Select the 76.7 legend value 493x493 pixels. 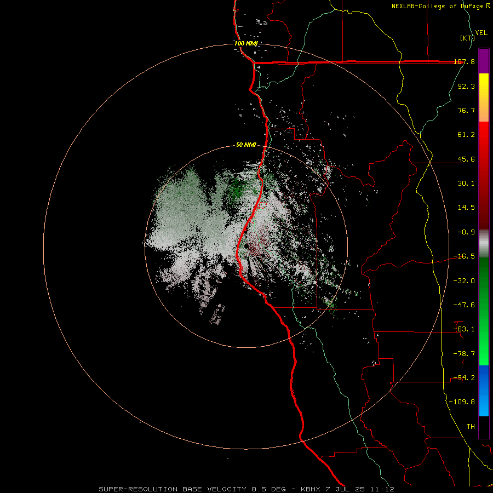tap(466, 110)
